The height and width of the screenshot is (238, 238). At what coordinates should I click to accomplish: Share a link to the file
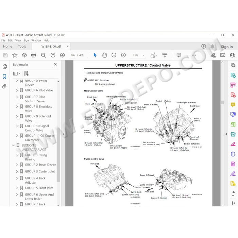coord(213,55)
